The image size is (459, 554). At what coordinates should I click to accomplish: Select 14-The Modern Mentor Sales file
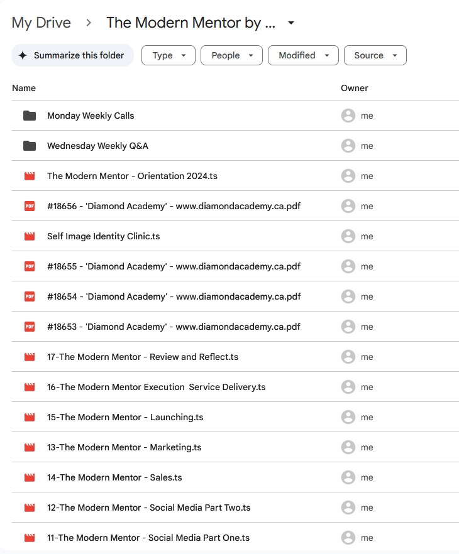(x=114, y=477)
